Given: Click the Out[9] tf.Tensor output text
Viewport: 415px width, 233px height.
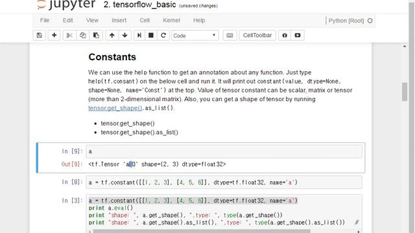Looking at the screenshot, I should (157, 164).
